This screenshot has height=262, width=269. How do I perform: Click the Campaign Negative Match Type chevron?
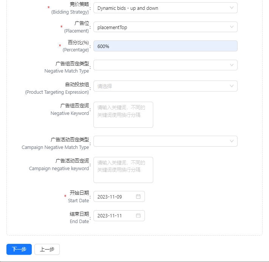click(232, 141)
